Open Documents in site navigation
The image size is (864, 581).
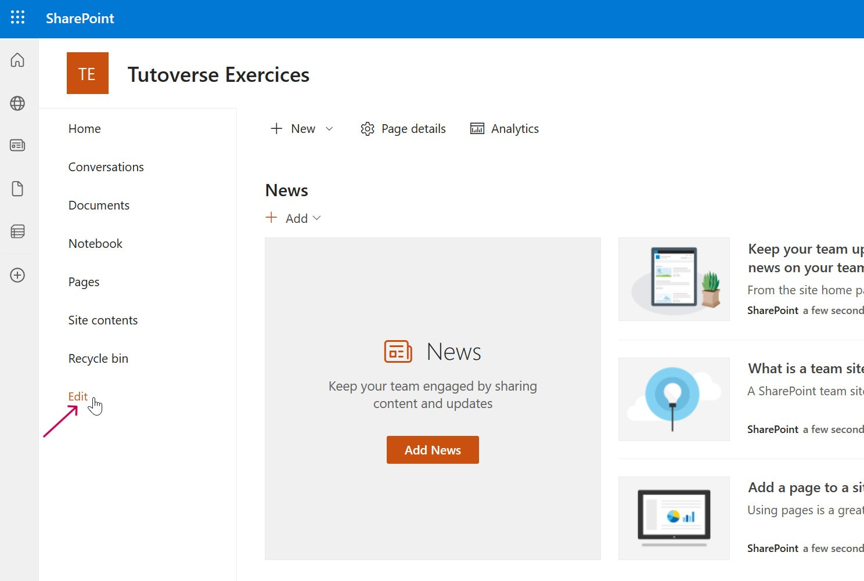tap(99, 205)
